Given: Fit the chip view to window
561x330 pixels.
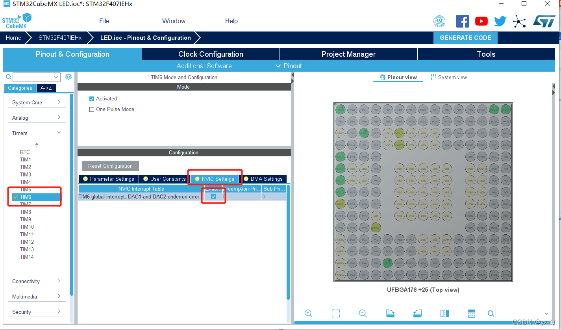Looking at the screenshot, I should (336, 313).
